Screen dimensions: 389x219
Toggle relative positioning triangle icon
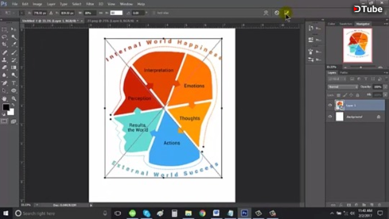(x=51, y=13)
